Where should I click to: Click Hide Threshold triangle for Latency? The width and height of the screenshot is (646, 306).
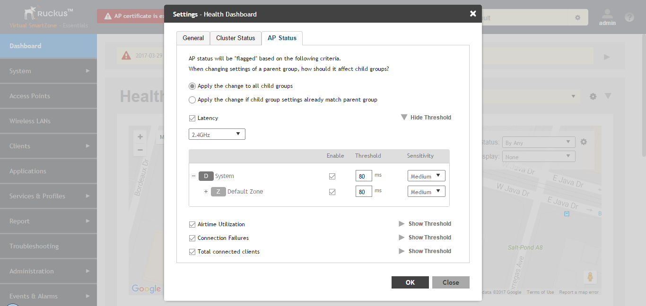[x=404, y=118]
